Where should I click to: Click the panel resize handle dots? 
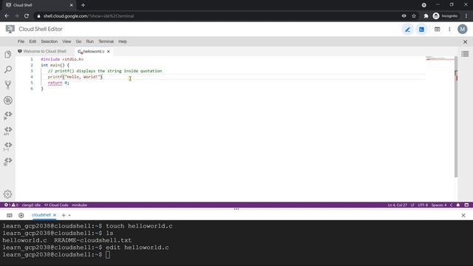pyautogui.click(x=236, y=208)
